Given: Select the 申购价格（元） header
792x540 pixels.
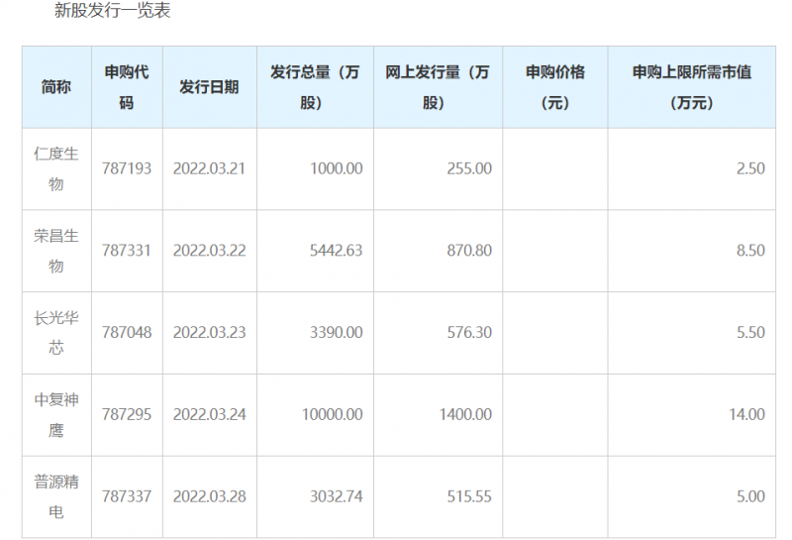Looking at the screenshot, I should click(x=555, y=87).
